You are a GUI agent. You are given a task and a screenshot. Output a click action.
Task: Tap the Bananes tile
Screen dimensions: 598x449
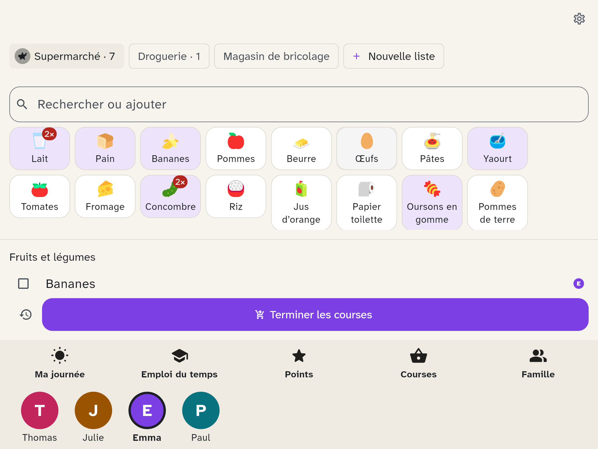[171, 148]
